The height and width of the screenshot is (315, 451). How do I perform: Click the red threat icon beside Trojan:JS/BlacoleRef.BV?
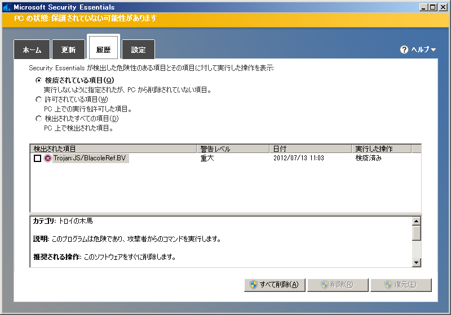click(x=48, y=159)
